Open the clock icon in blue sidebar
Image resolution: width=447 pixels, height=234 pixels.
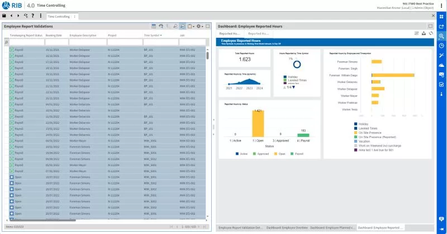tap(441, 46)
